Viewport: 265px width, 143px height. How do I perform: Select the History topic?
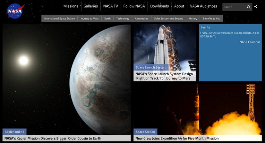(x=193, y=19)
